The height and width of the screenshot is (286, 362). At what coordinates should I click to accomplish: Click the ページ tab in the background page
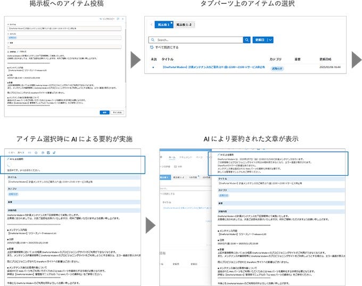point(199,157)
